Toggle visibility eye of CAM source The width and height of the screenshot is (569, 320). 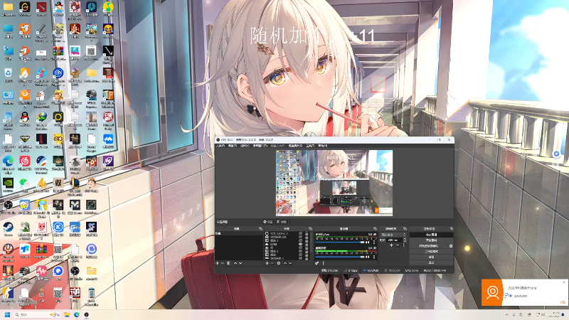coord(301,244)
